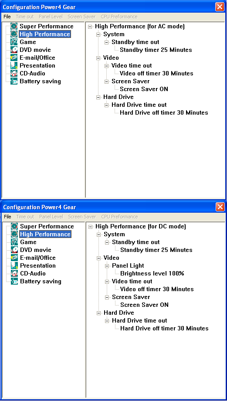Click Super Performance icon in top window
Viewport: 227px width, 401px height.
[x=14, y=26]
